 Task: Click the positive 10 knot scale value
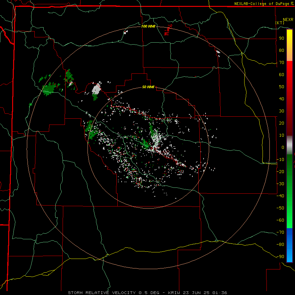click(x=282, y=135)
